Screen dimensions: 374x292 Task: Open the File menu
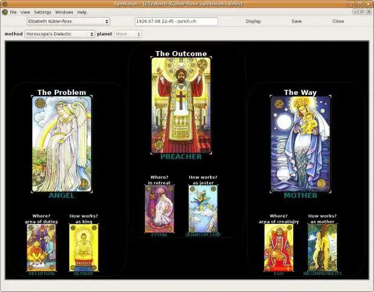click(x=13, y=12)
